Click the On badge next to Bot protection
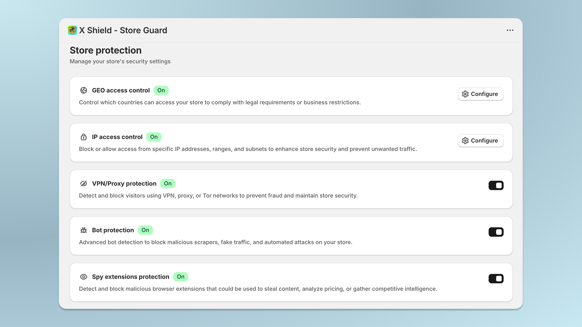Screen dimensions: 582x327 pyautogui.click(x=145, y=230)
